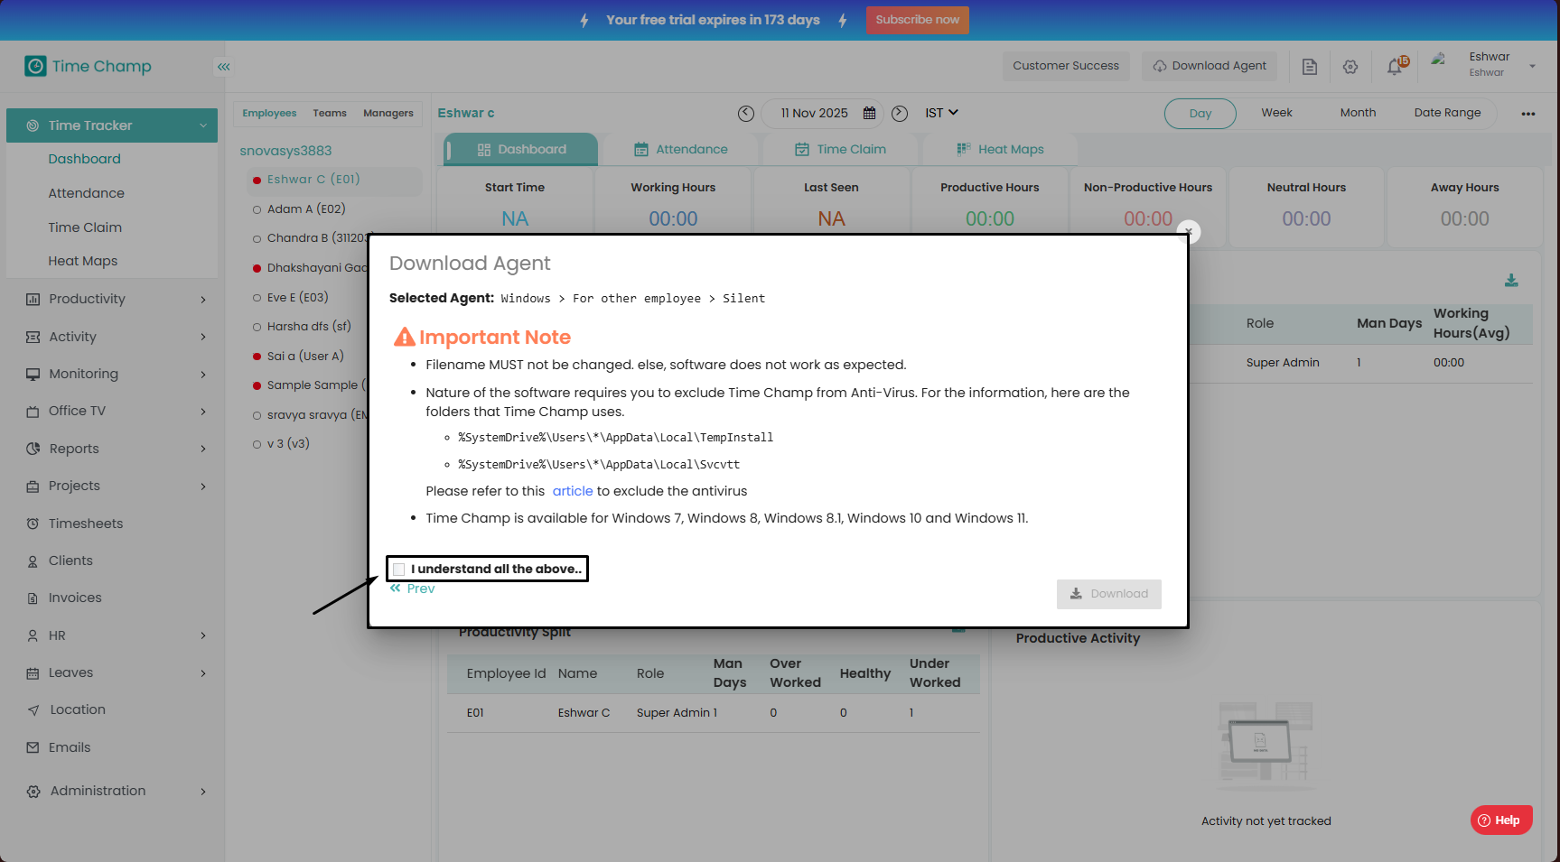Click the Help floating button
Viewport: 1560px width, 862px height.
tap(1501, 820)
